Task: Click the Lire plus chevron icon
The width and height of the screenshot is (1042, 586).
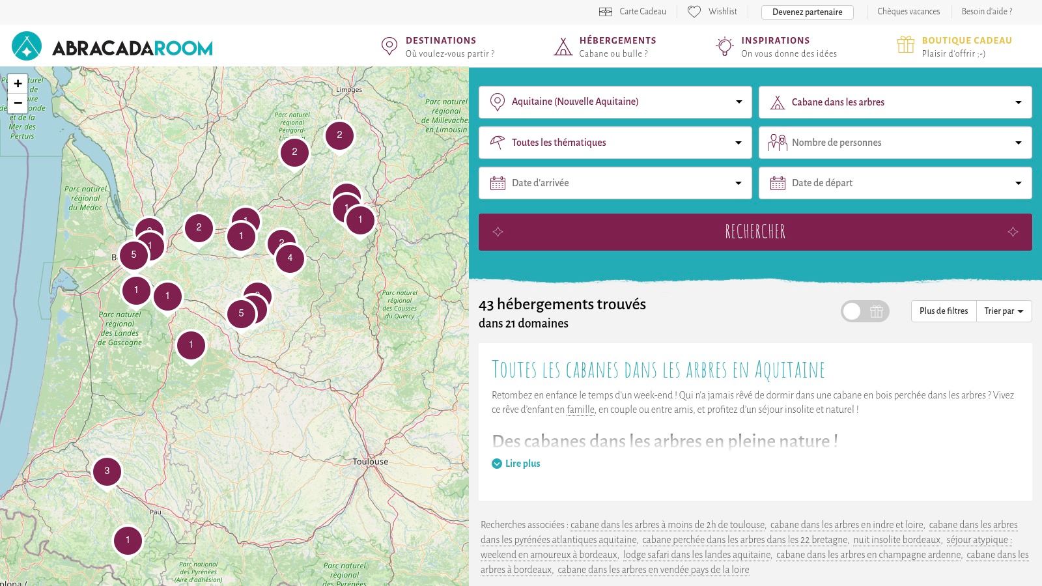Action: 497,464
